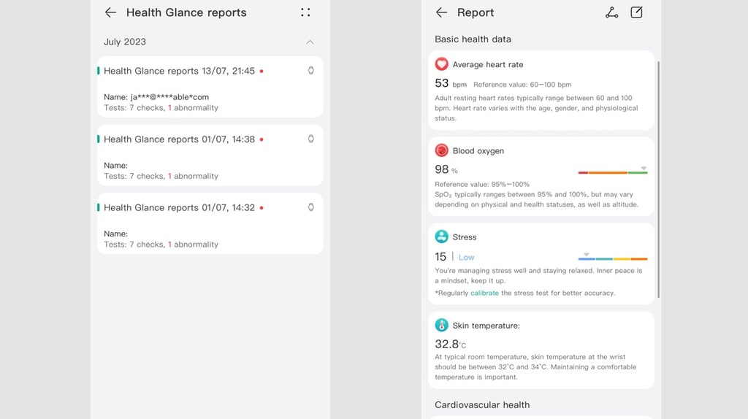Screen dimensions: 748x419
Task: Tap the Stress icon
Action: [441, 237]
